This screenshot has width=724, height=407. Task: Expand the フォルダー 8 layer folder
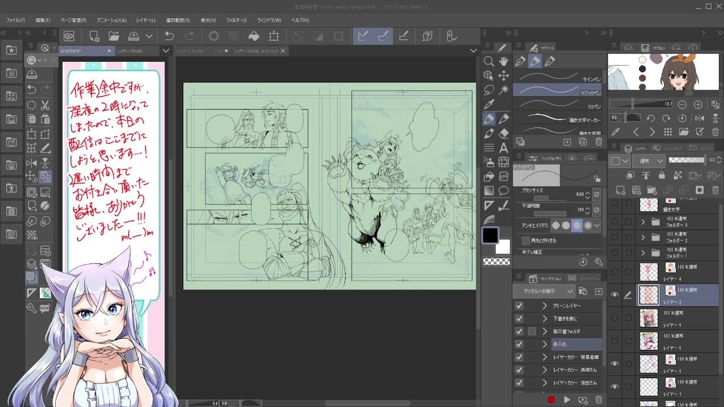coord(643,222)
